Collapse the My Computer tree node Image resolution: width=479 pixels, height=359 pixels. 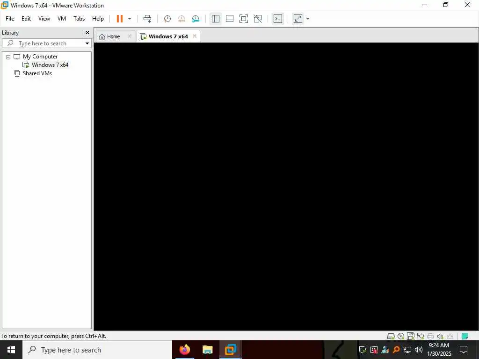(8, 57)
